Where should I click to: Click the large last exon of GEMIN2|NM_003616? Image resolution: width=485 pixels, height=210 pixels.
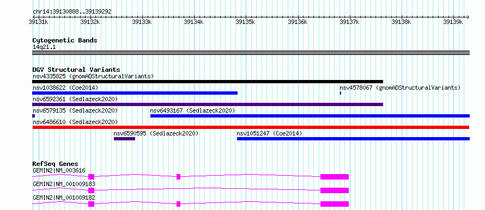pyautogui.click(x=335, y=177)
